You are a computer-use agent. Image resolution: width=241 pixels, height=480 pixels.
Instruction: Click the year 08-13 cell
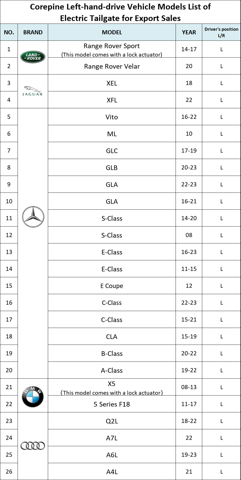[x=189, y=387]
